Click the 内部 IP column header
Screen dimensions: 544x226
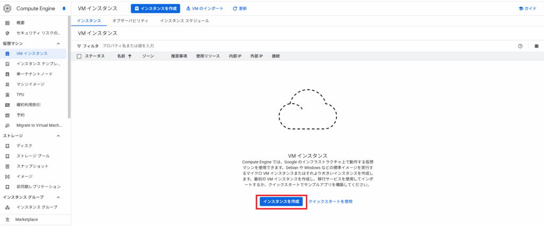pos(235,56)
